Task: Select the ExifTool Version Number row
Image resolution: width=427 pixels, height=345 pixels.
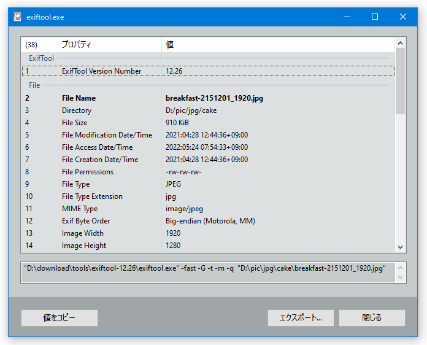Action: click(208, 71)
